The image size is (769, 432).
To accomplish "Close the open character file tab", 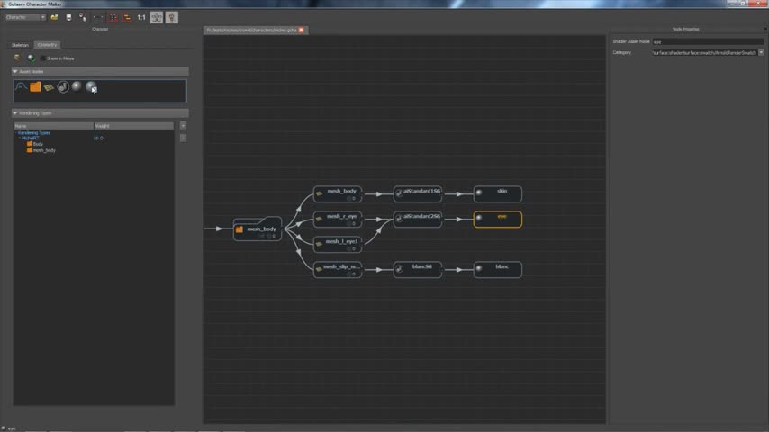I will pyautogui.click(x=301, y=30).
